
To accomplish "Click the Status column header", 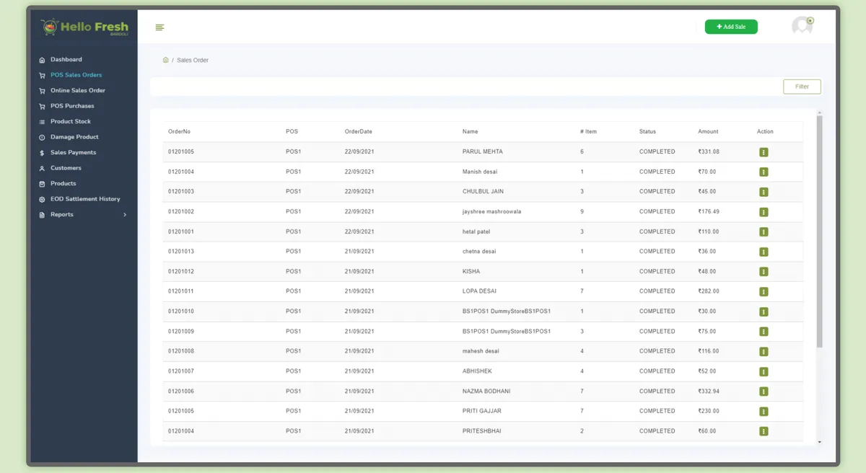I will (647, 132).
